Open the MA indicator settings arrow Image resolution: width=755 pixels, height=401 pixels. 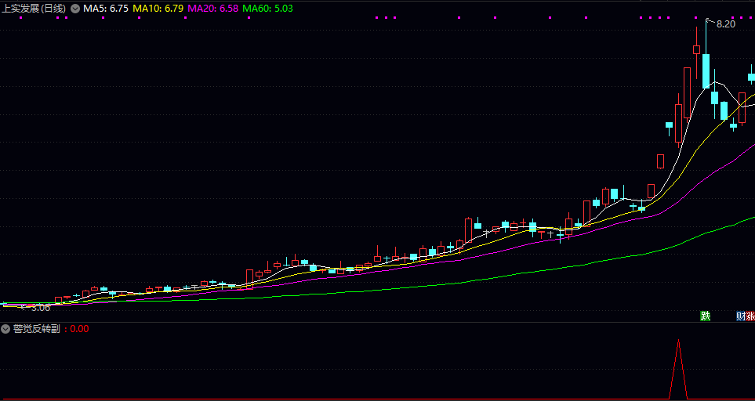click(x=75, y=8)
